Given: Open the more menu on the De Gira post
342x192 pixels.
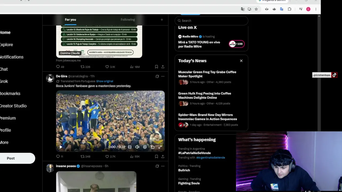Looking at the screenshot, I should click(x=163, y=76).
